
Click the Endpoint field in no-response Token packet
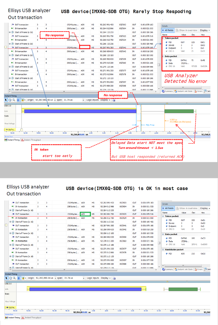172,48
